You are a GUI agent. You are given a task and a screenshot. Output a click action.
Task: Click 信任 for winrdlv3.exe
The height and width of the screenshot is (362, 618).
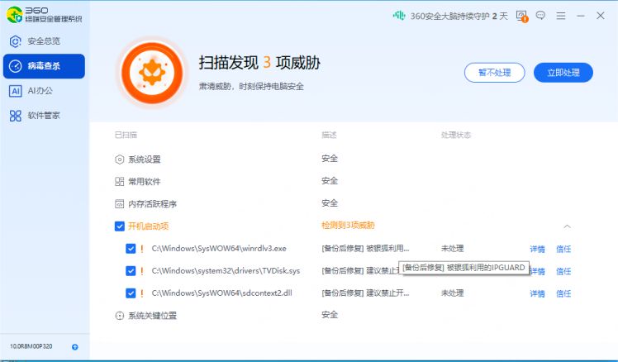(563, 249)
